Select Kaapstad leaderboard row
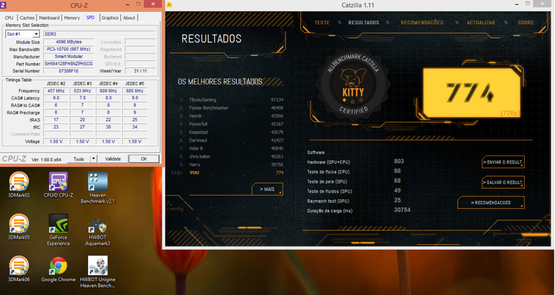Image resolution: width=555 pixels, height=295 pixels. 232,132
